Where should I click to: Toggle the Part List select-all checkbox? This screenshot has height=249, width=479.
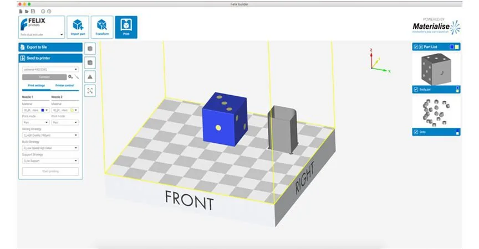point(415,47)
